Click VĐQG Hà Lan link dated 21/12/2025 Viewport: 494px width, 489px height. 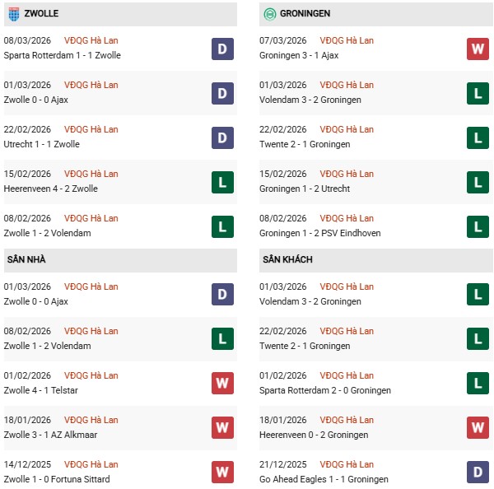click(x=347, y=464)
